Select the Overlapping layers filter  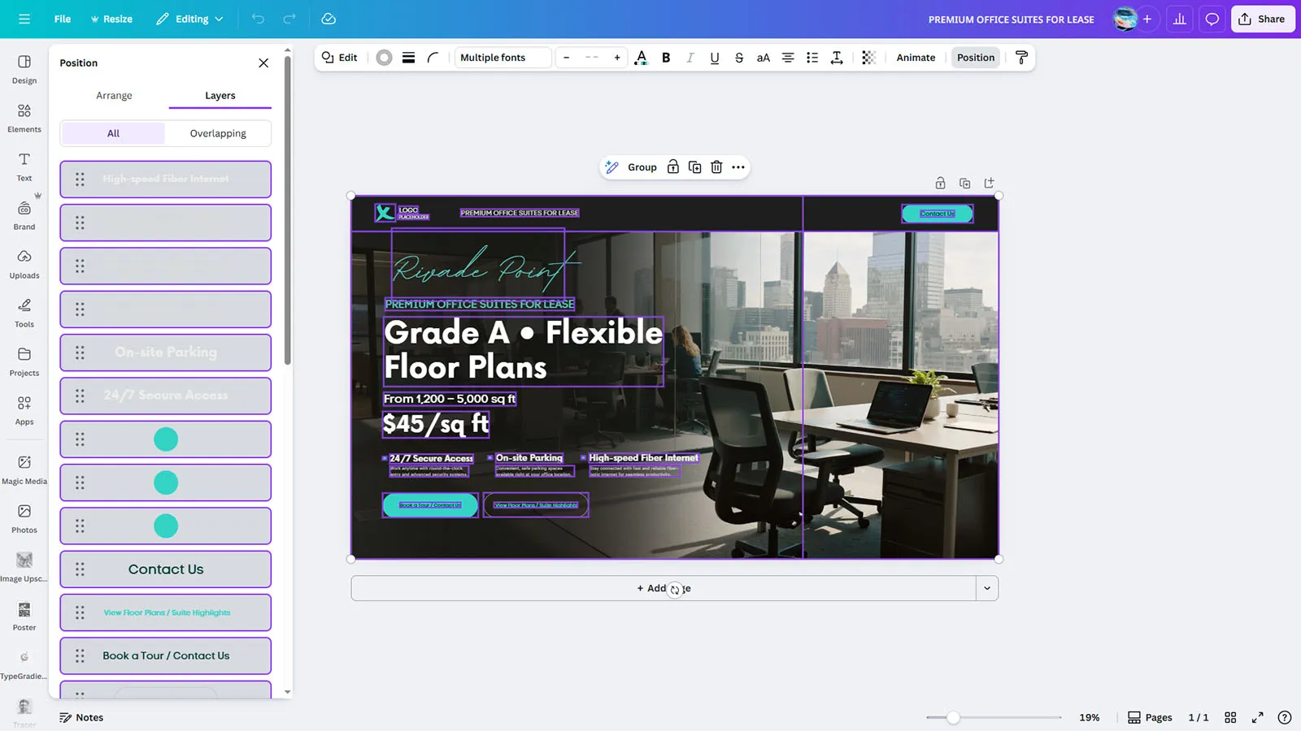click(x=218, y=133)
